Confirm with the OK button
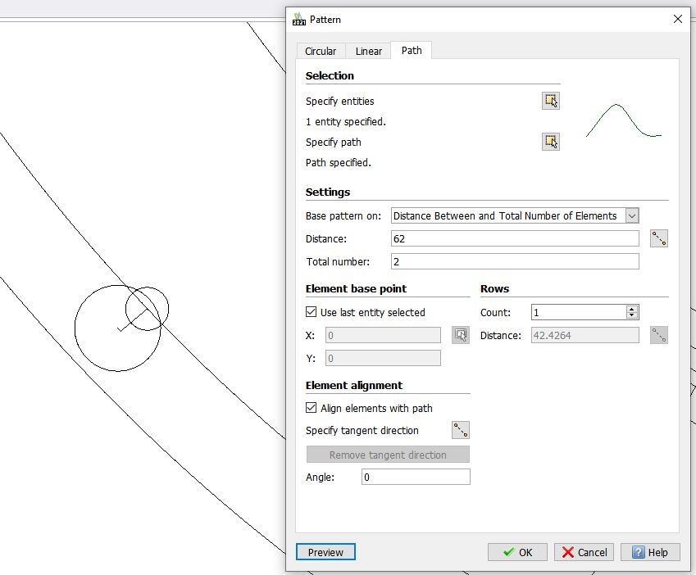 (517, 552)
